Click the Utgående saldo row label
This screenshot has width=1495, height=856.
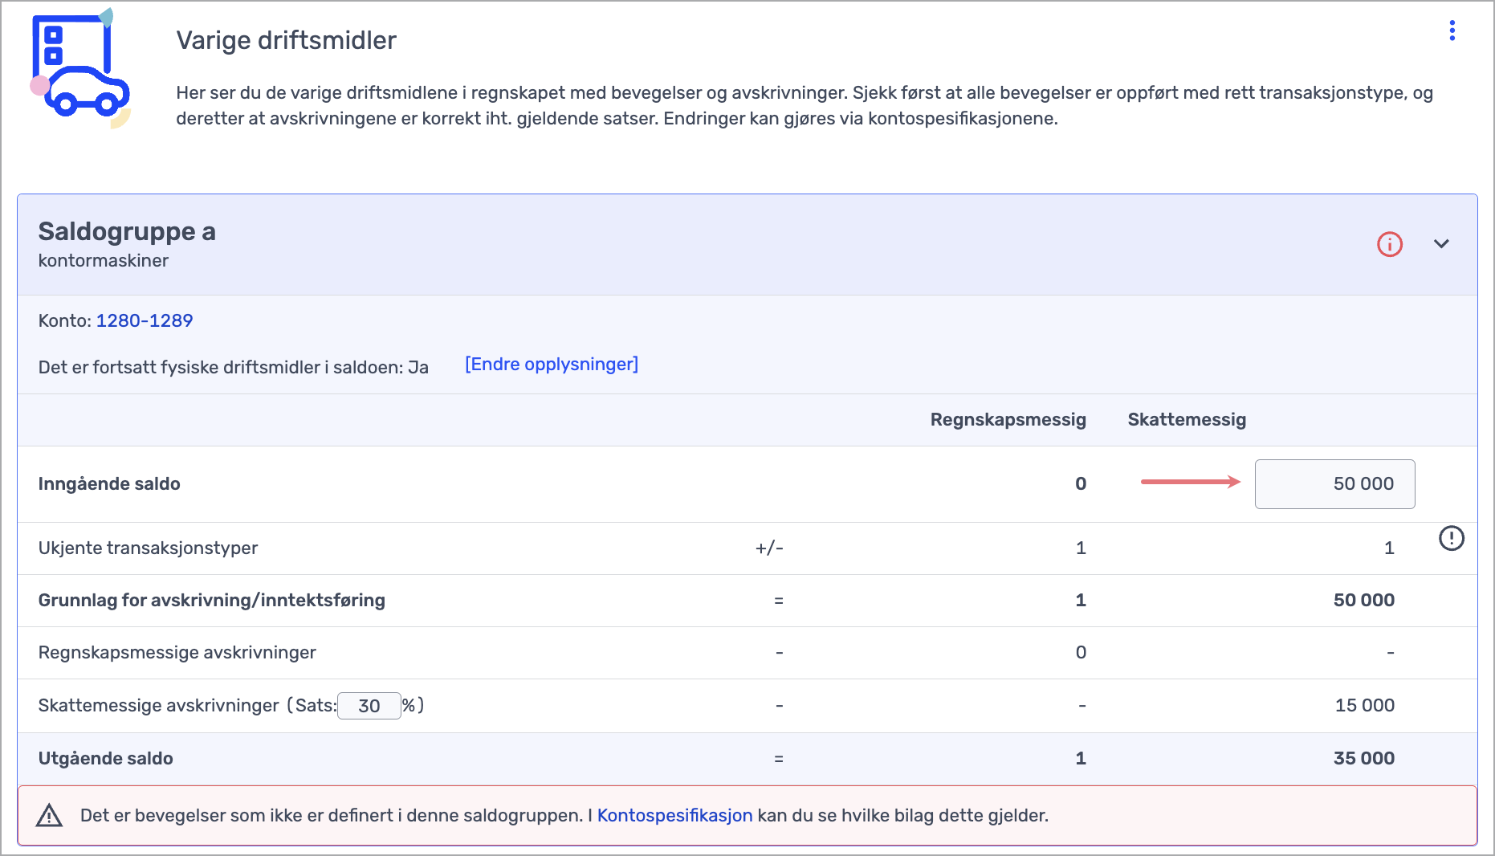click(106, 759)
